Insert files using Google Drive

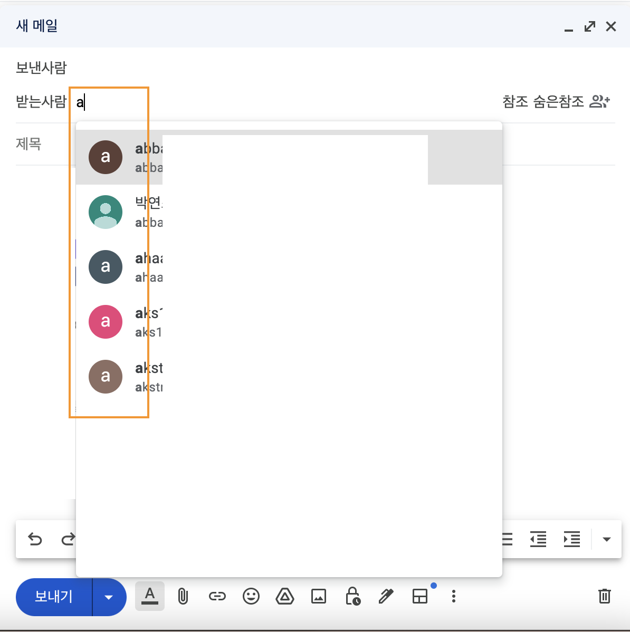pyautogui.click(x=285, y=597)
